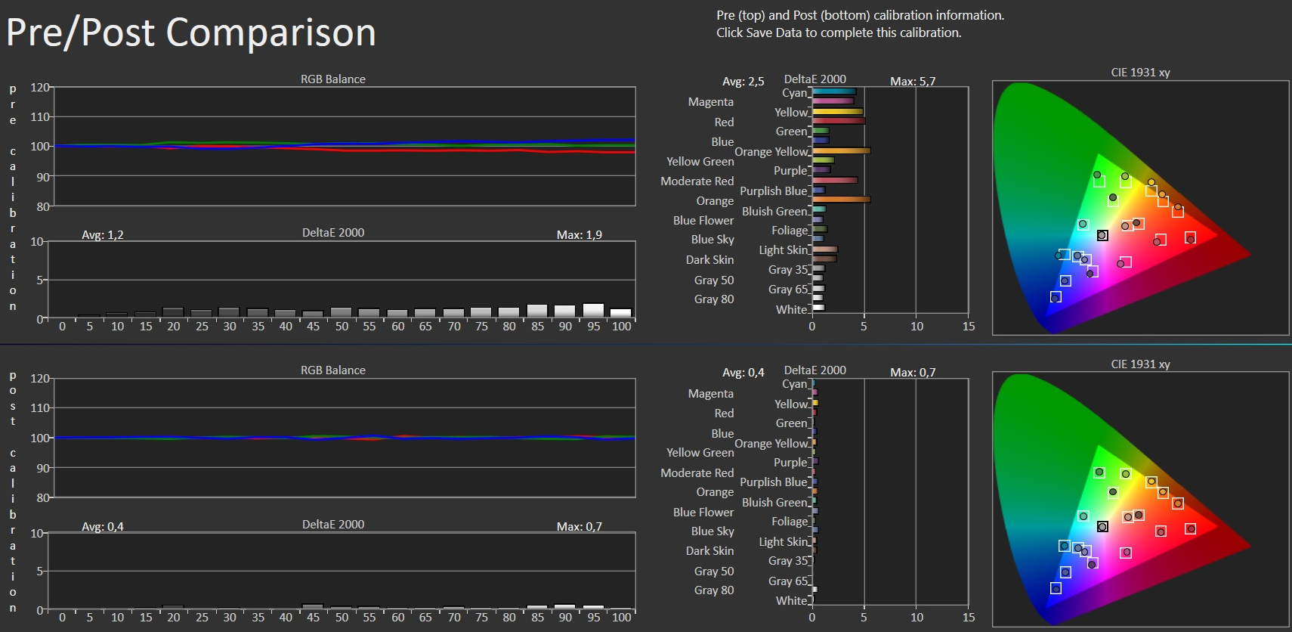Click the 'Avg: 0,4' label above post-calibration color chart
The height and width of the screenshot is (632, 1292).
click(743, 372)
